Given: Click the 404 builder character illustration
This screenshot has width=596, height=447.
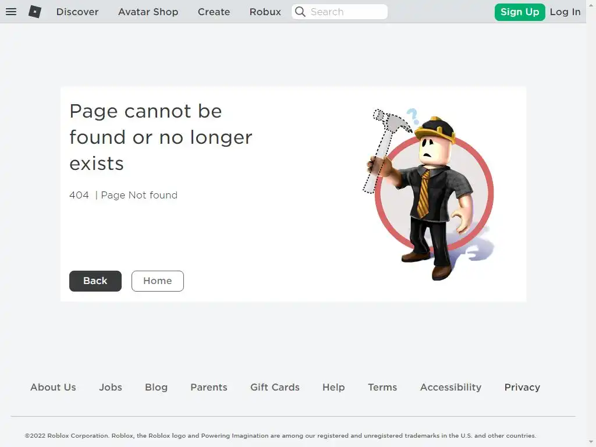Looking at the screenshot, I should click(x=429, y=194).
